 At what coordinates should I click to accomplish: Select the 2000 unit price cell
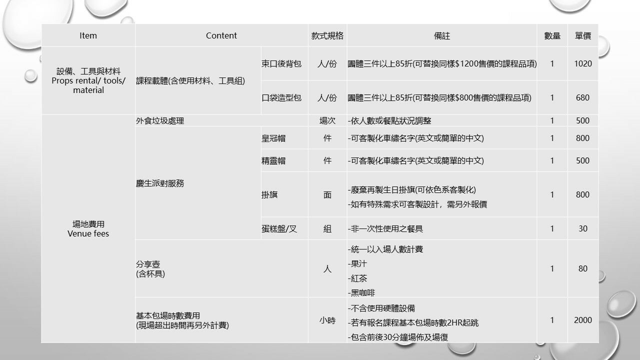pos(582,320)
